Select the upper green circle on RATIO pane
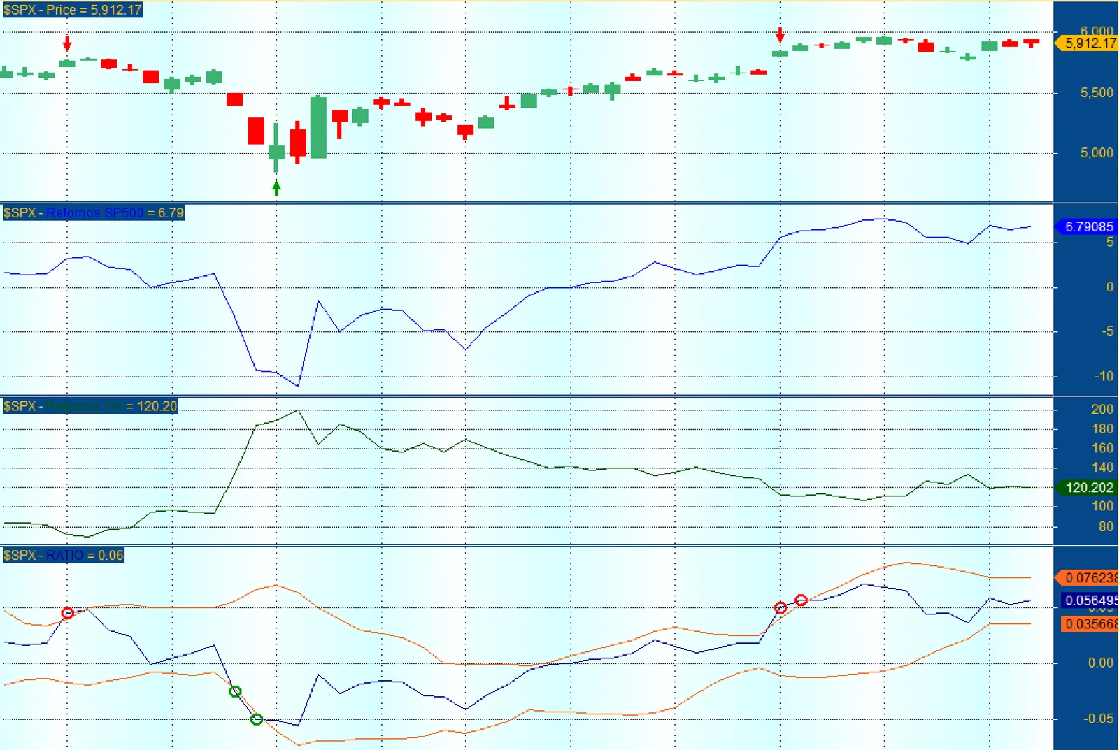 [x=236, y=691]
